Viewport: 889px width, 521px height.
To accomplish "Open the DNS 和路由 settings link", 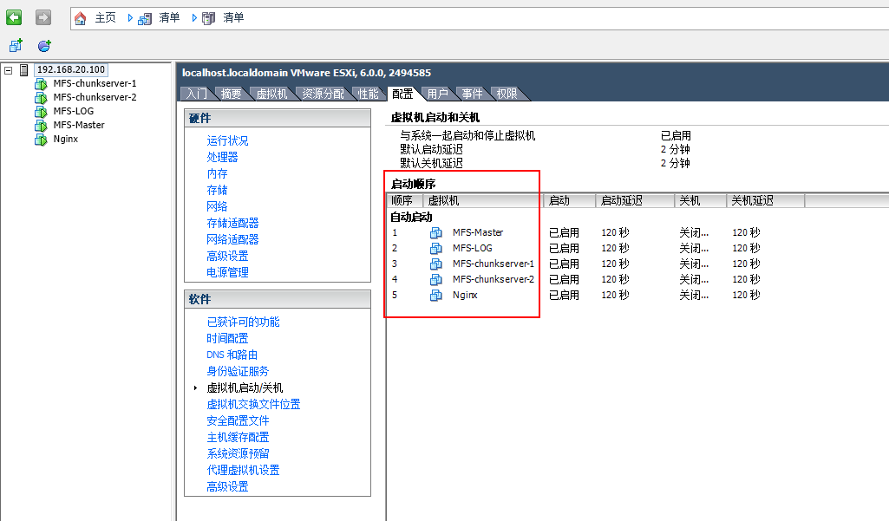I will coord(232,355).
